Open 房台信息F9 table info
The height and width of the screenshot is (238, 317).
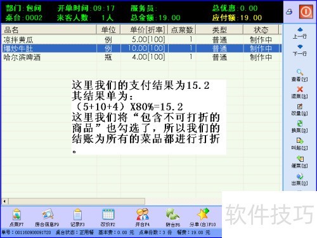coord(47,217)
